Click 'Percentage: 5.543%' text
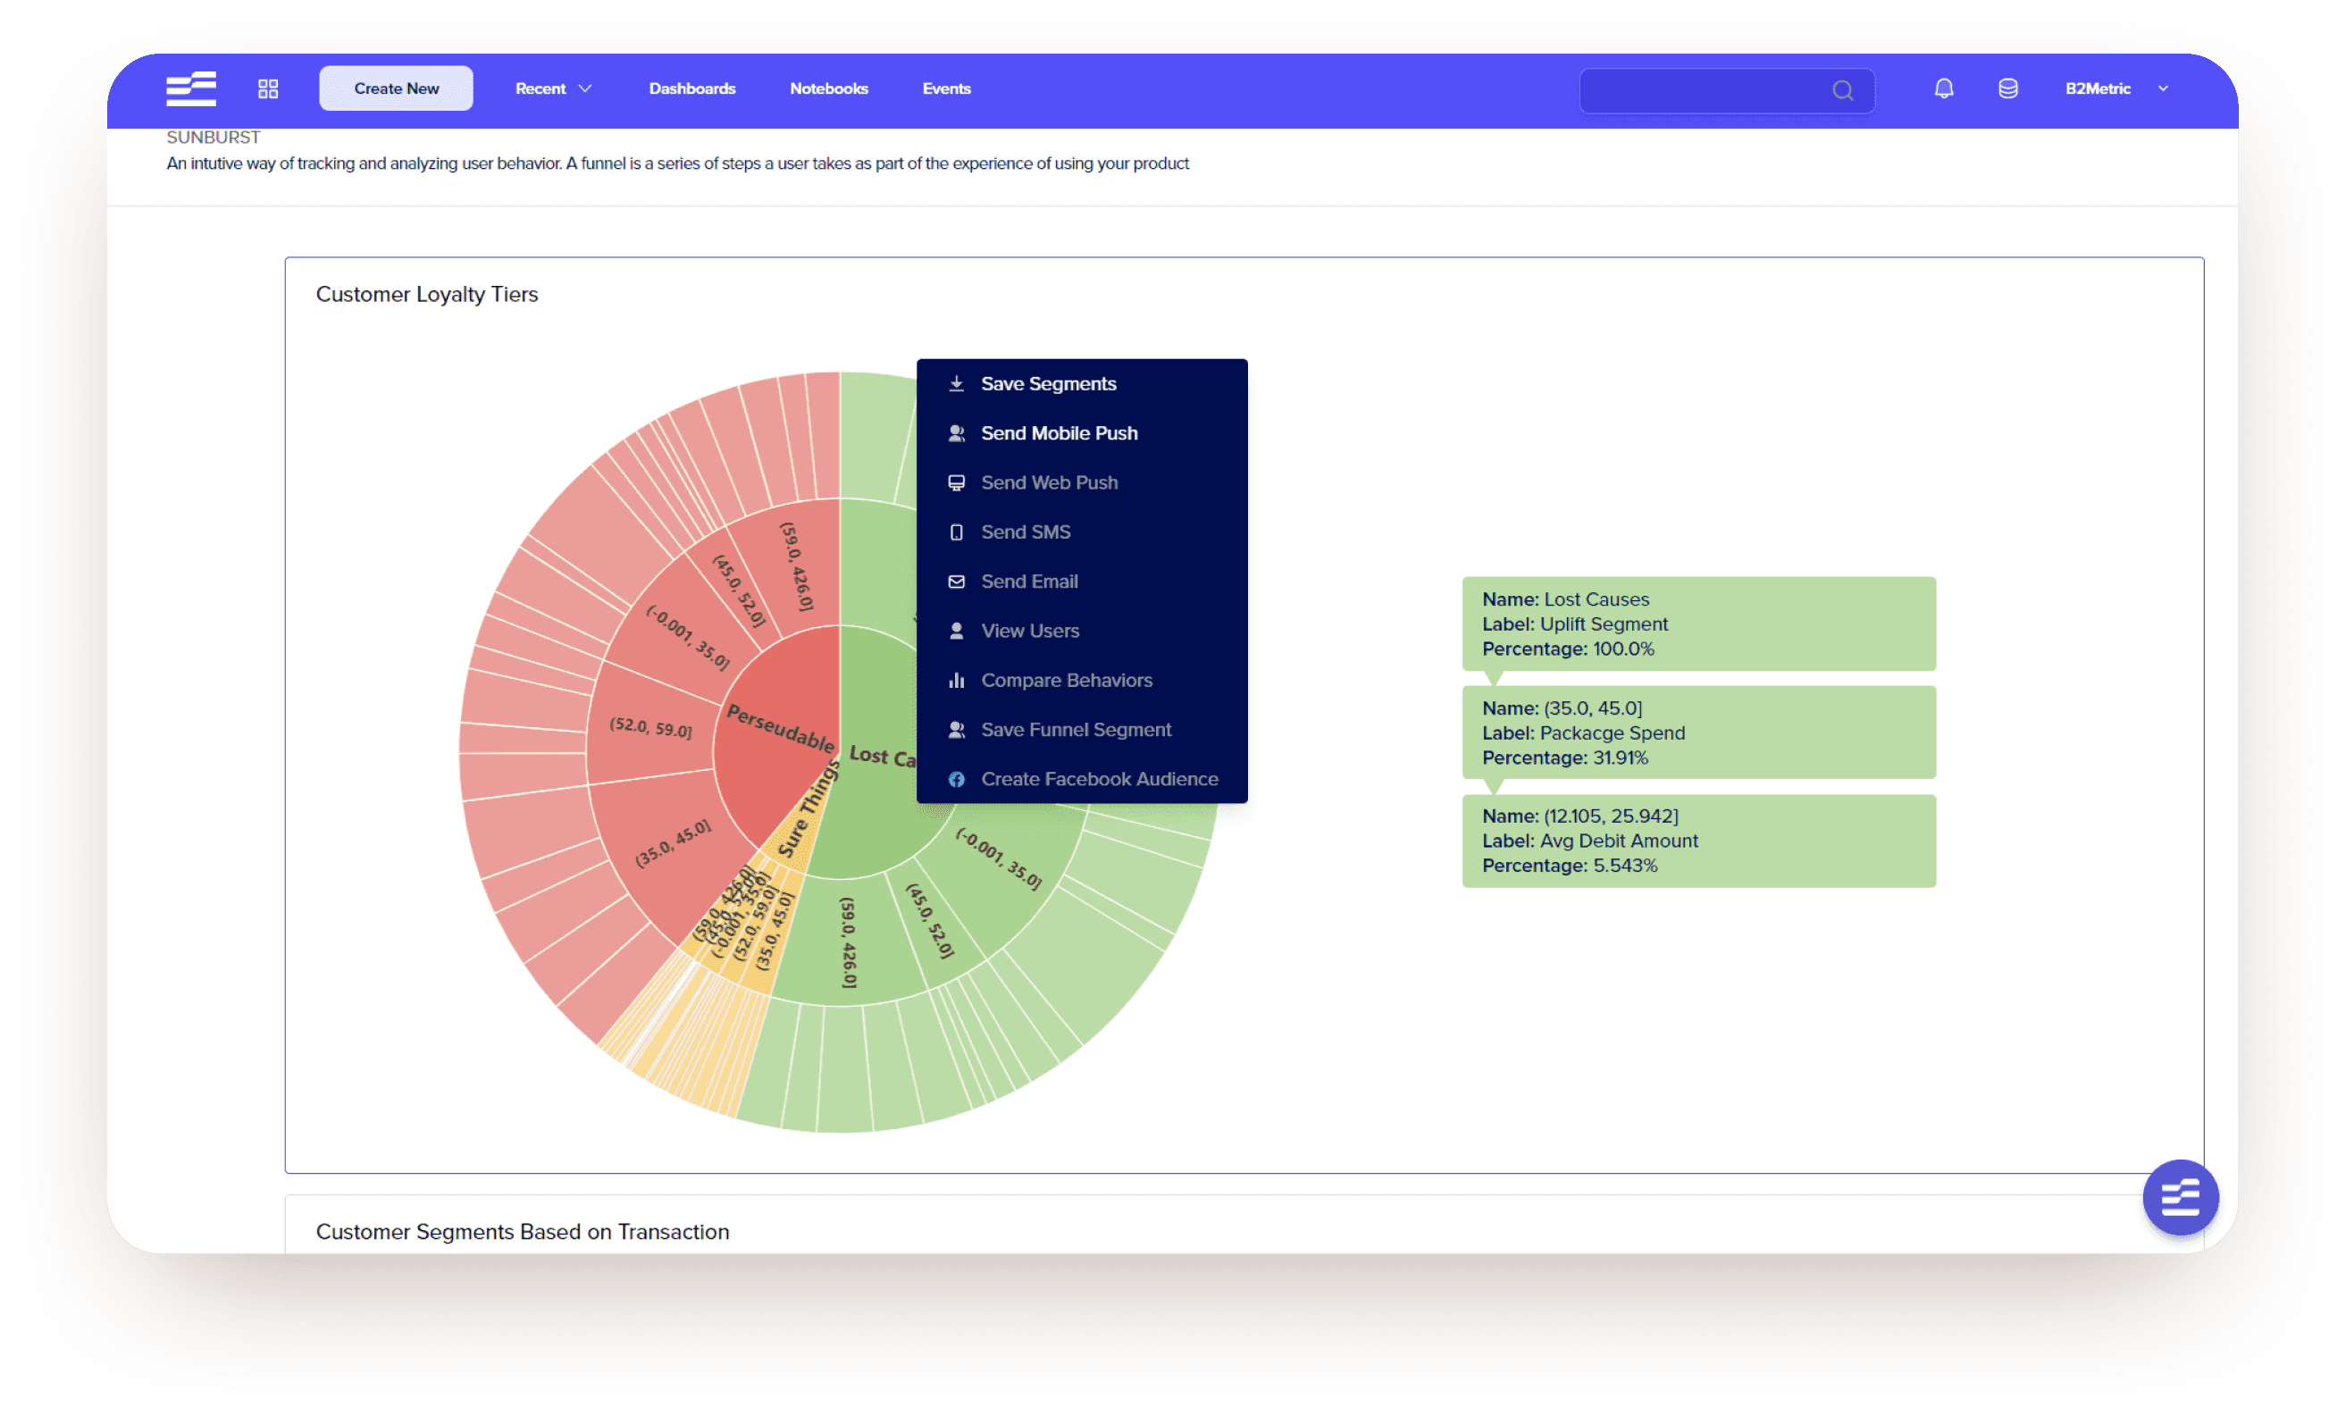 [1569, 866]
